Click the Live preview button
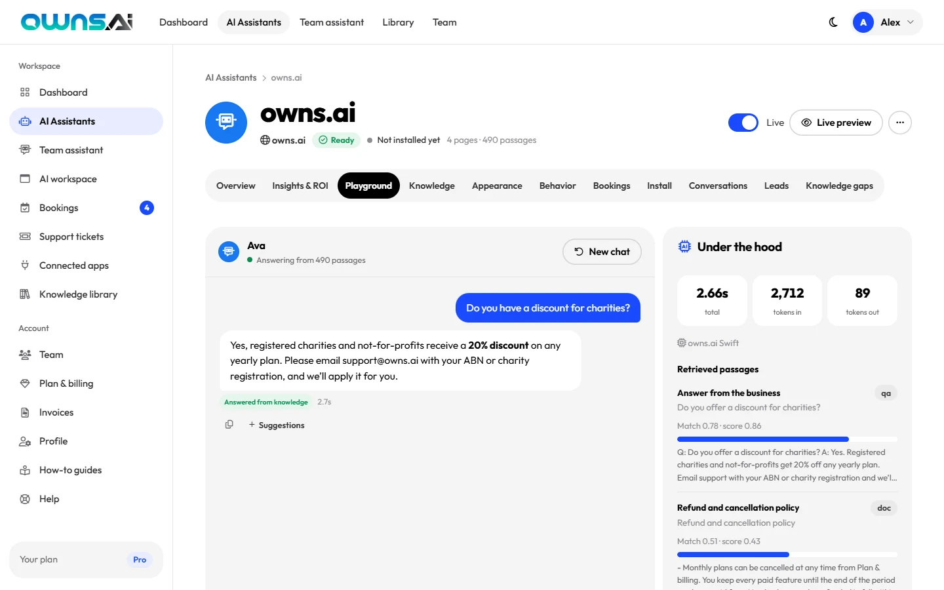944x590 pixels. 836,123
